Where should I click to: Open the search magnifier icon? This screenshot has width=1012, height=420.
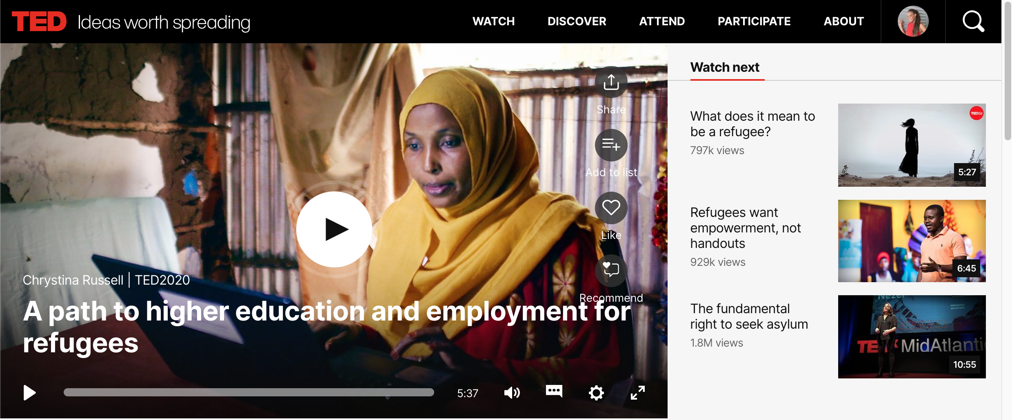click(x=973, y=21)
